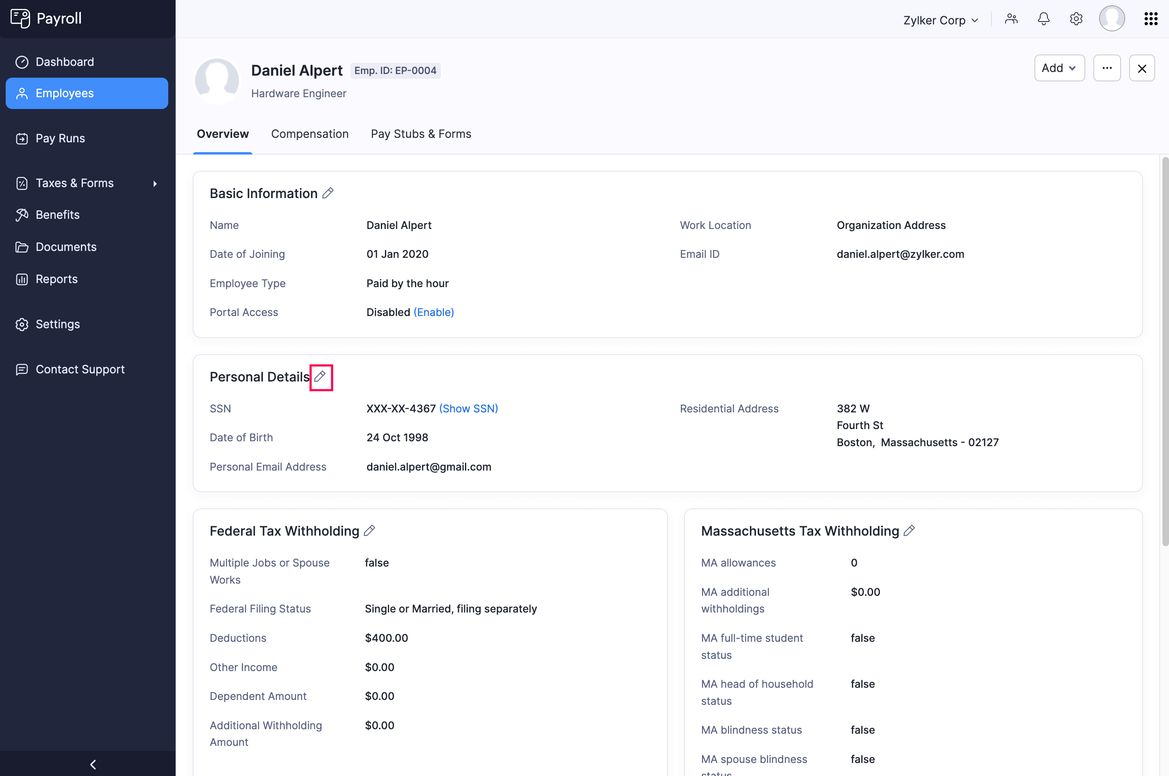Edit Personal Details with highlighted pencil icon
Screen dimensions: 1169x776
pos(320,377)
